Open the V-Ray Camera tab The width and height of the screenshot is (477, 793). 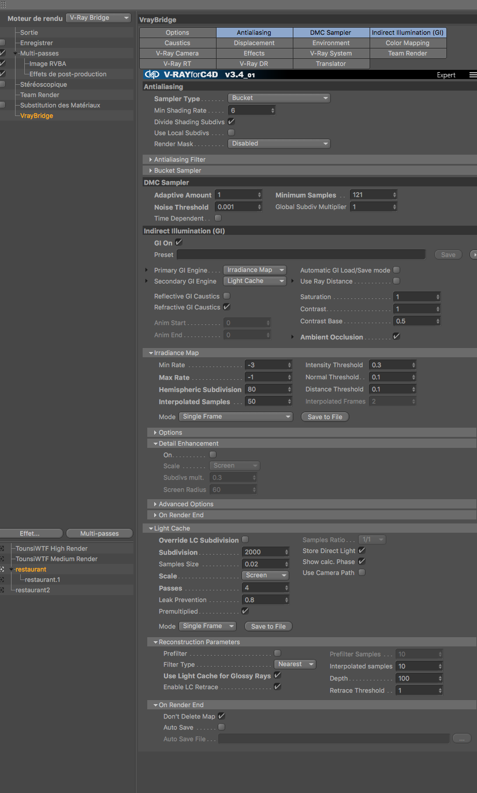[177, 54]
